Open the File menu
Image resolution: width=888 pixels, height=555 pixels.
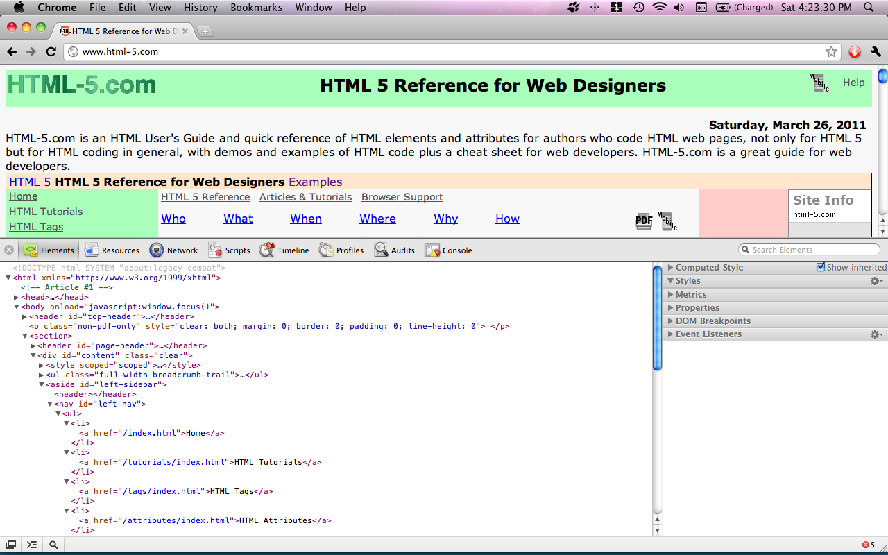coord(97,8)
